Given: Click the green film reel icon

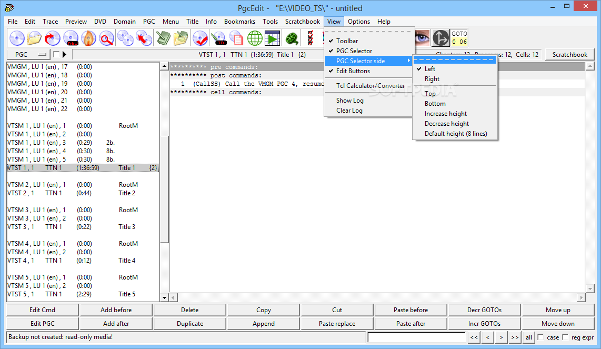Looking at the screenshot, I should click(x=292, y=38).
